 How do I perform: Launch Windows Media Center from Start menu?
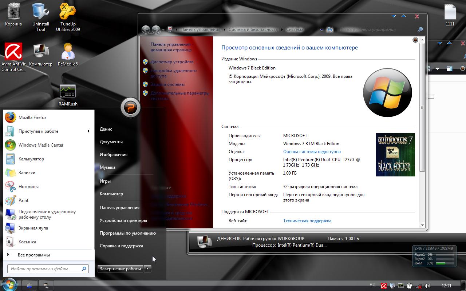click(49, 145)
